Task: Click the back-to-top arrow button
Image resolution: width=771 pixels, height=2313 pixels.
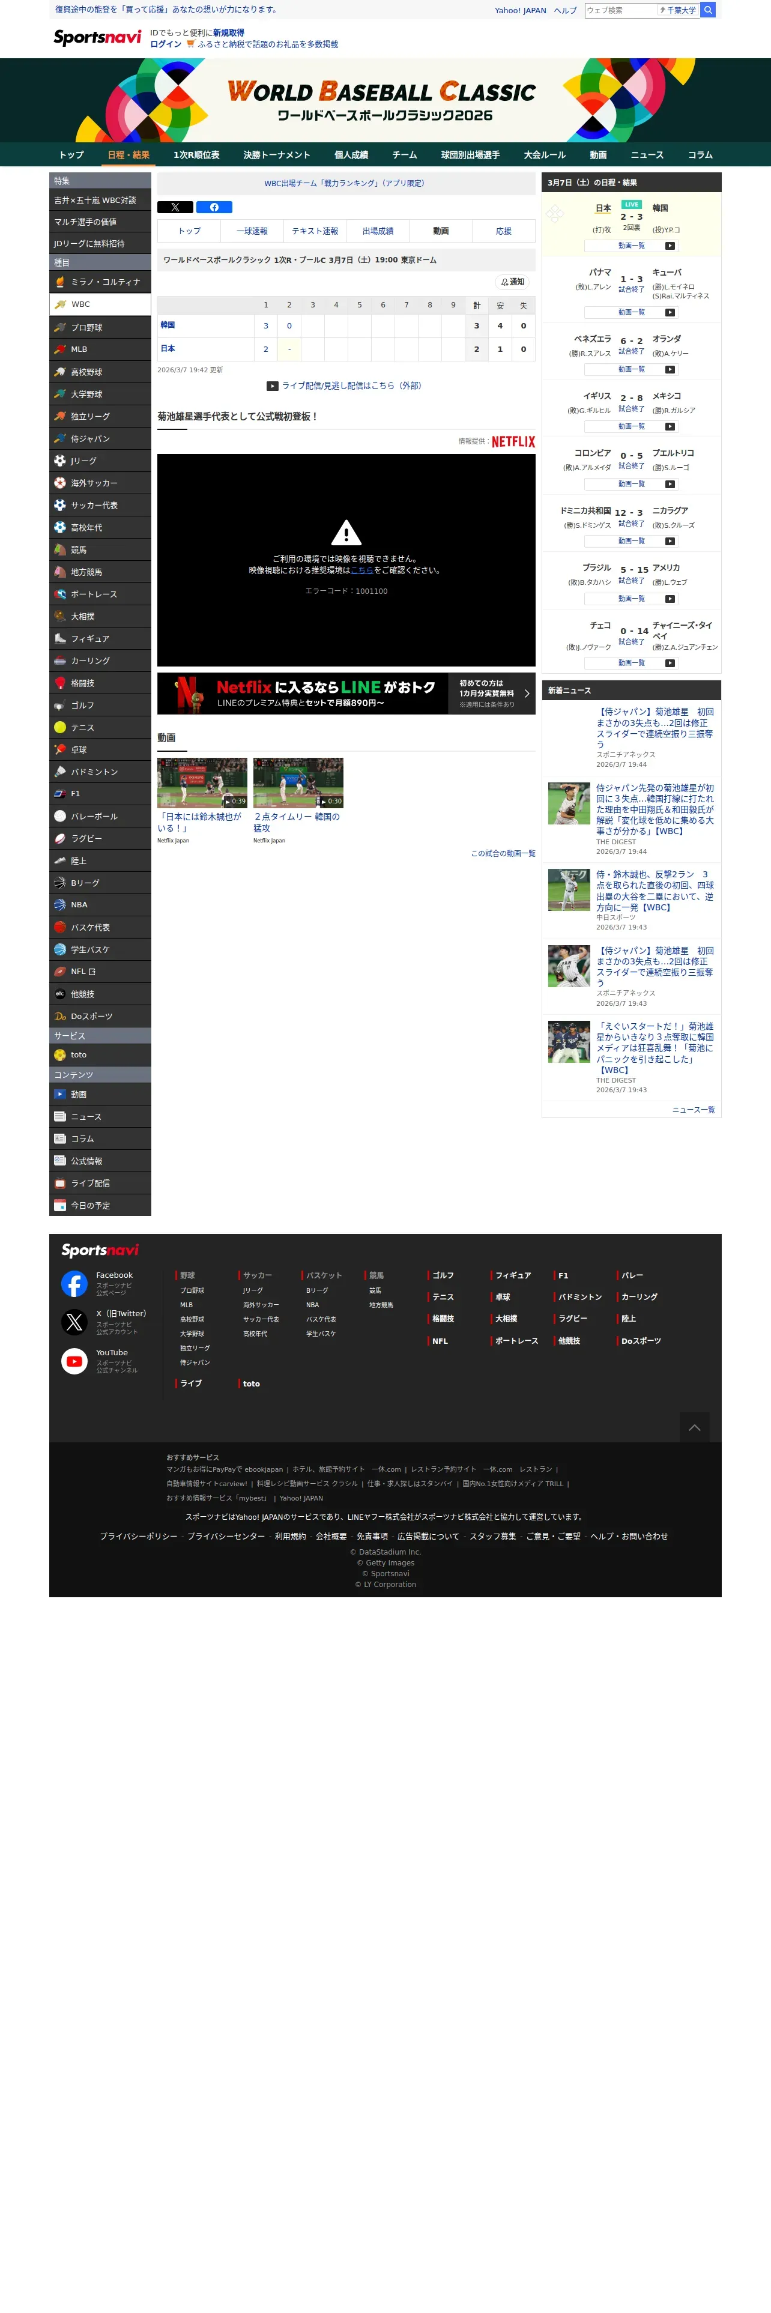Action: (695, 1428)
